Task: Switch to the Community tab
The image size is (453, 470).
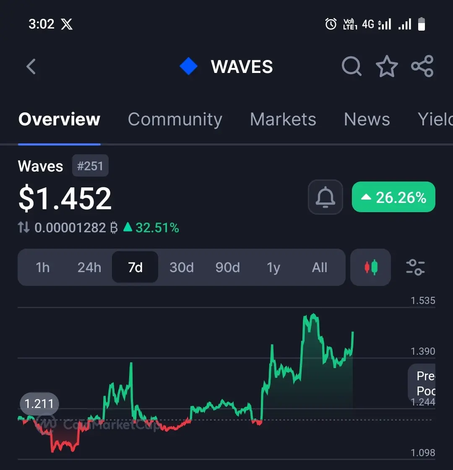Action: [x=175, y=119]
